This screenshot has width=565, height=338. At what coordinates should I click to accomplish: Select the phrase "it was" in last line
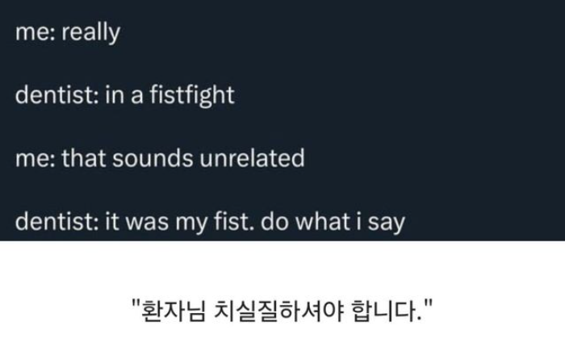coord(137,221)
